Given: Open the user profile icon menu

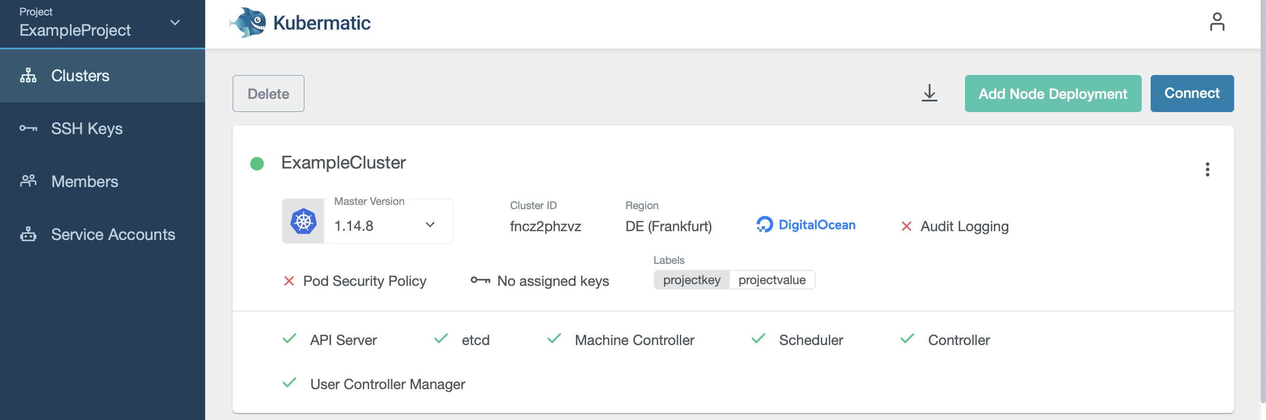Looking at the screenshot, I should click(x=1217, y=22).
